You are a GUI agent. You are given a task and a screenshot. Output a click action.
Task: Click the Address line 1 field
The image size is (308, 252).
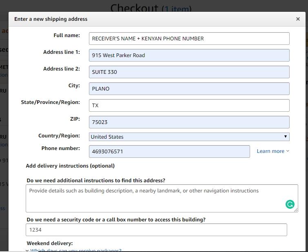[x=189, y=55]
